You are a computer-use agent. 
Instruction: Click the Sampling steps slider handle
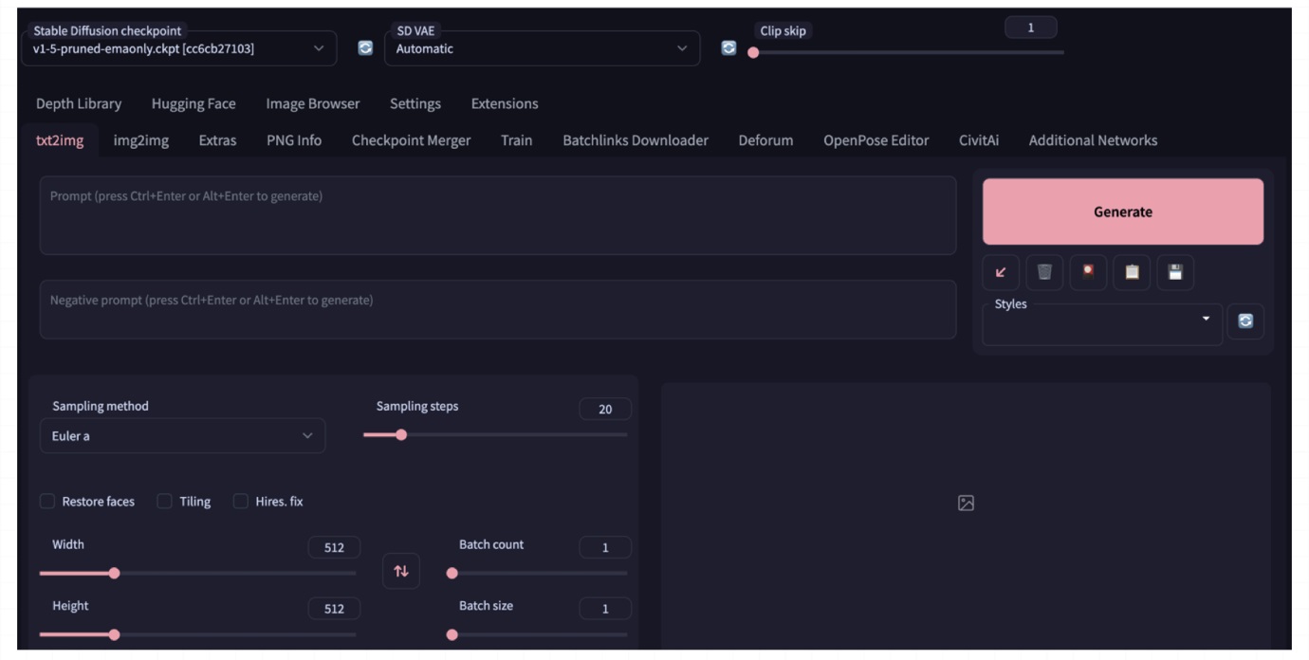(x=401, y=435)
